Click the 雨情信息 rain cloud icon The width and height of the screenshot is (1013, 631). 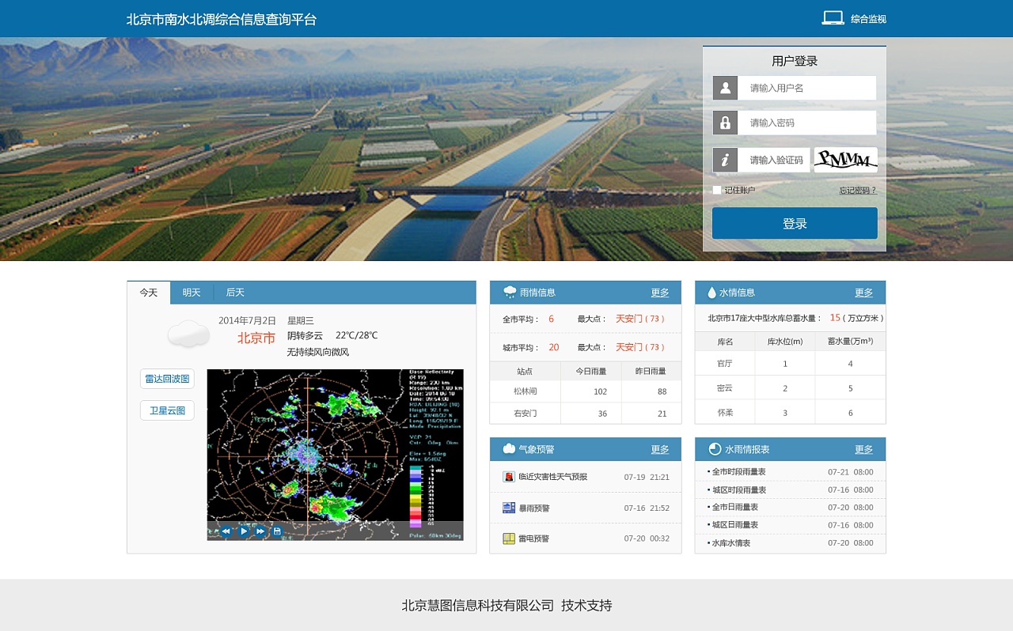510,293
